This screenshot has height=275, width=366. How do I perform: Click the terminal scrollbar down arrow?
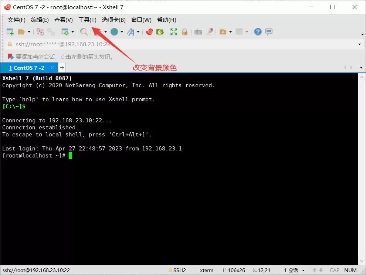pos(362,261)
